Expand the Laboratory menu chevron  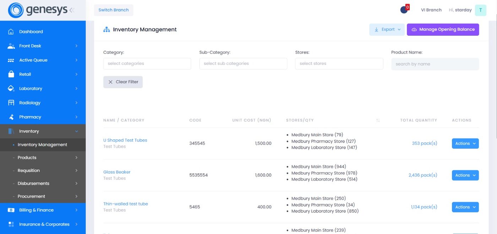tap(76, 88)
